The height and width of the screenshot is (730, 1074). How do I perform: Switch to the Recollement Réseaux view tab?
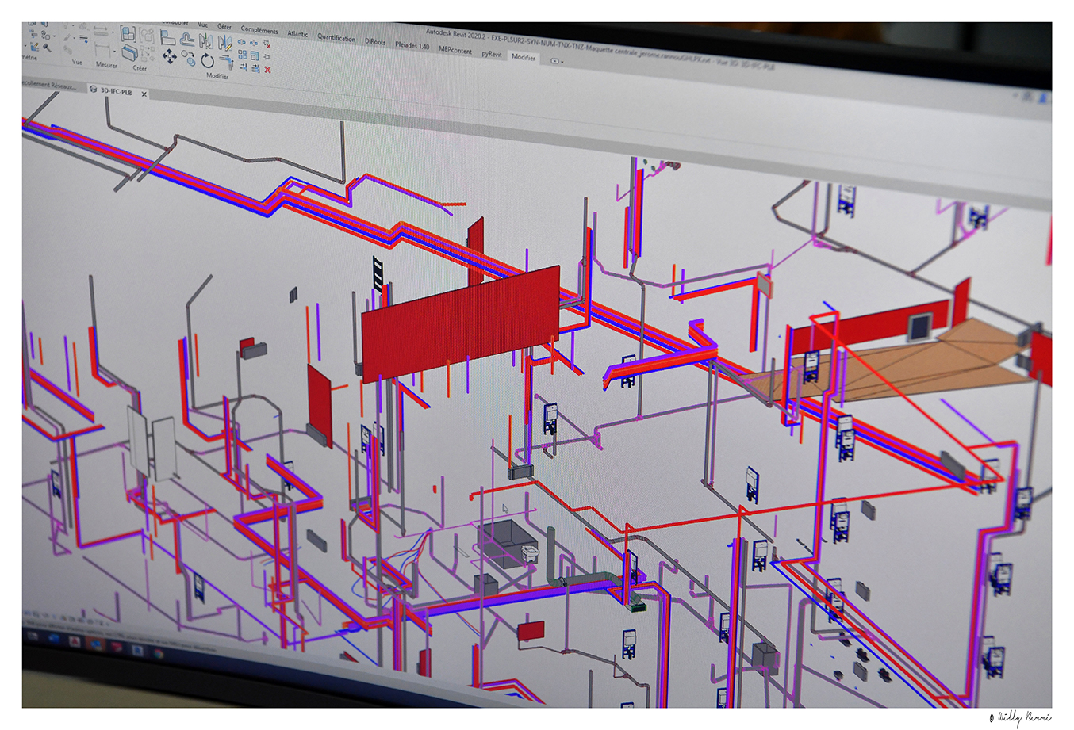pyautogui.click(x=49, y=86)
